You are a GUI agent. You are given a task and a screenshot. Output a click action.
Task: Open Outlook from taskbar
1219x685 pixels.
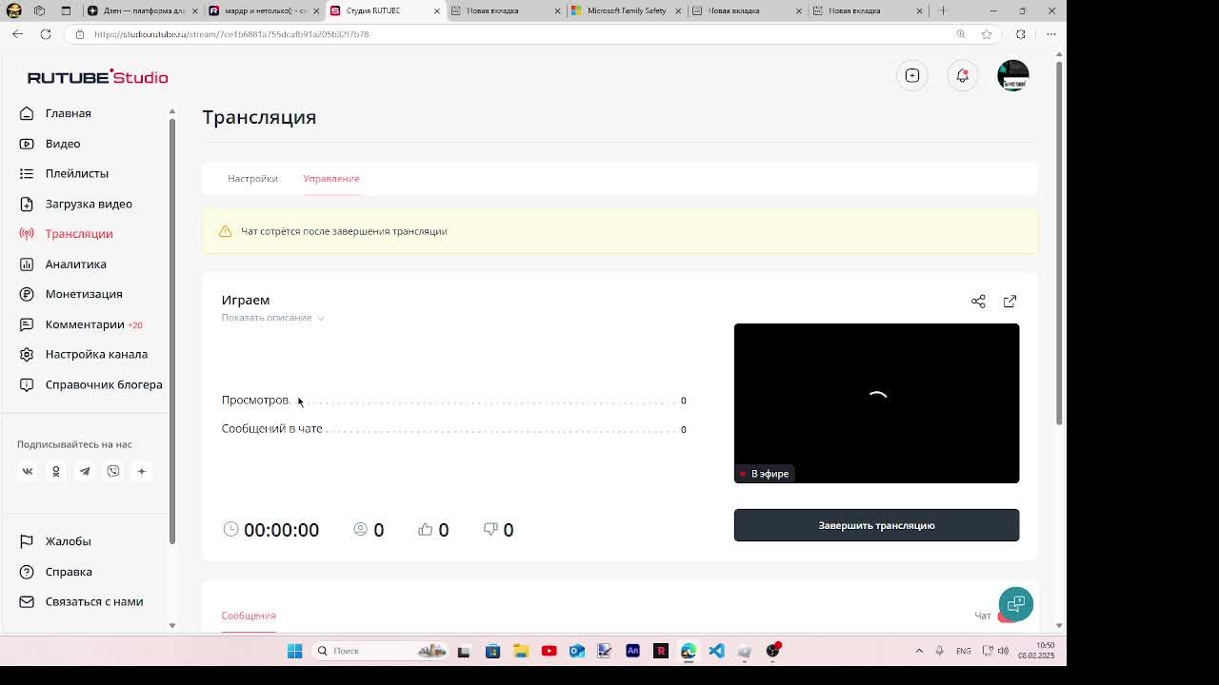(x=577, y=651)
